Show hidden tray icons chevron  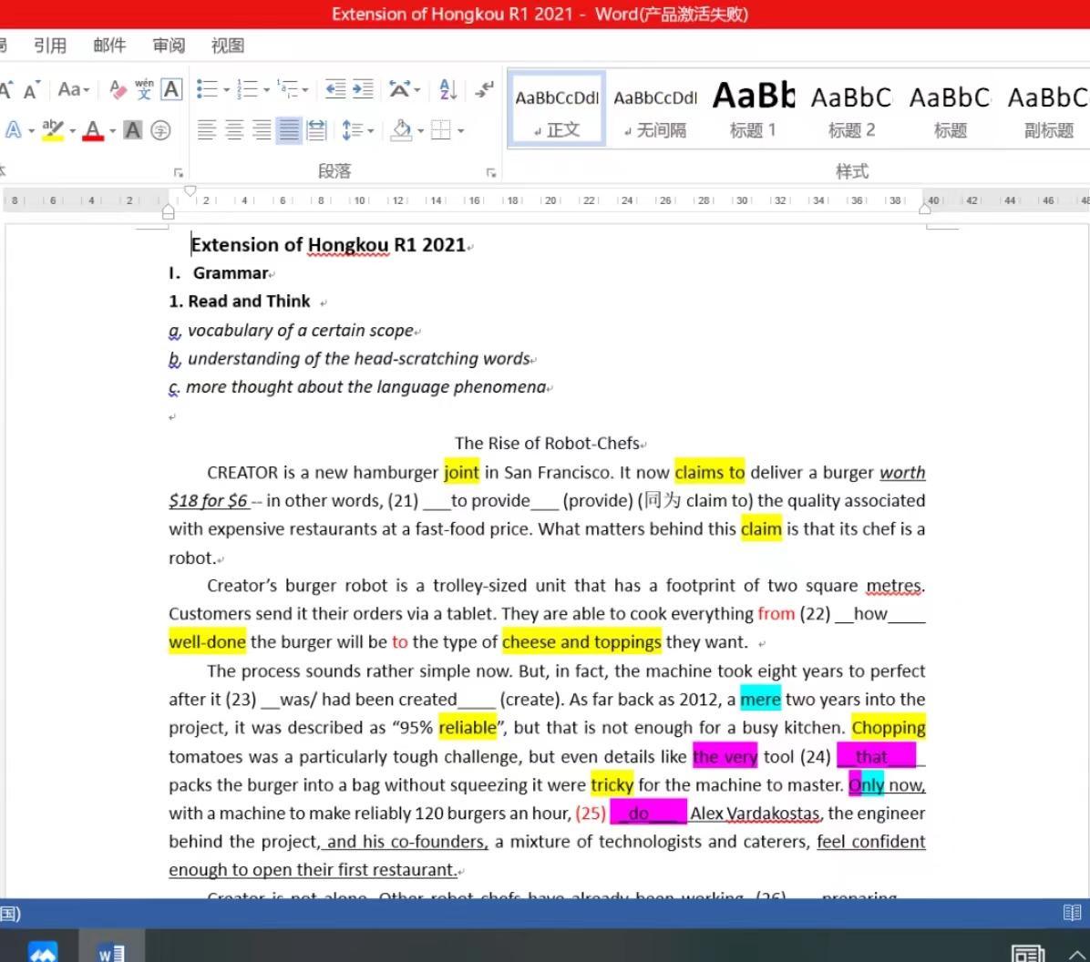click(x=1078, y=955)
